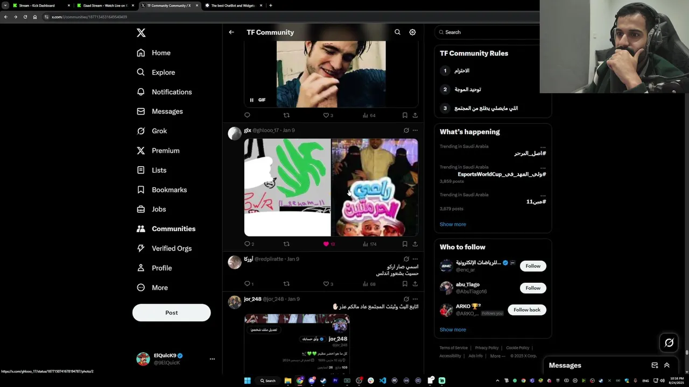Click the X logo in the sidebar
The image size is (689, 387).
[141, 33]
